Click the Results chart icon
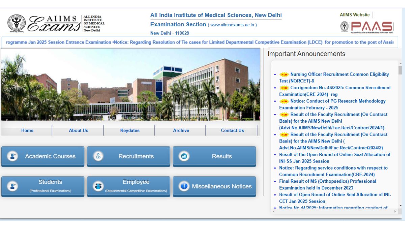405x228 pixels. click(x=184, y=156)
